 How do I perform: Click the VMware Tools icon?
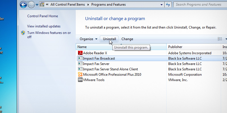(80, 80)
